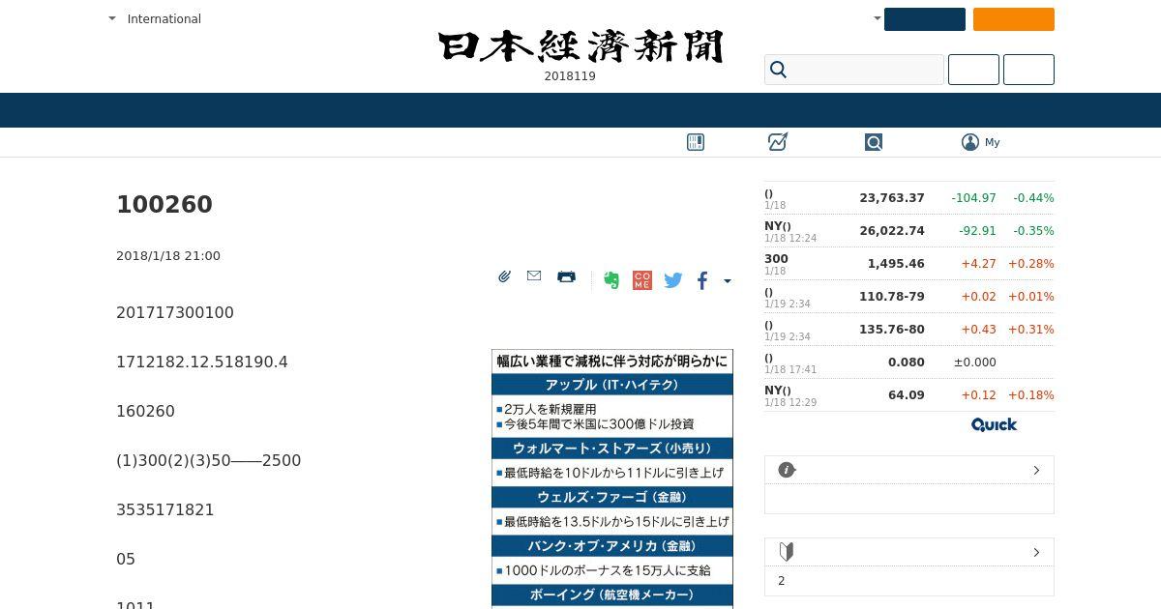Click the Nikkei newspaper masthead logo
Screen dimensions: 1161x609
point(580,46)
